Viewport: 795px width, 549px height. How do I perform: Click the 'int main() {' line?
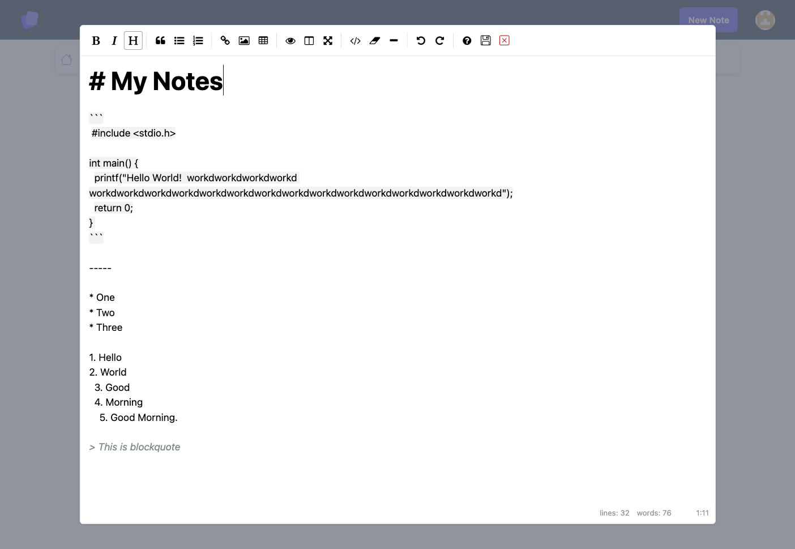(x=114, y=163)
